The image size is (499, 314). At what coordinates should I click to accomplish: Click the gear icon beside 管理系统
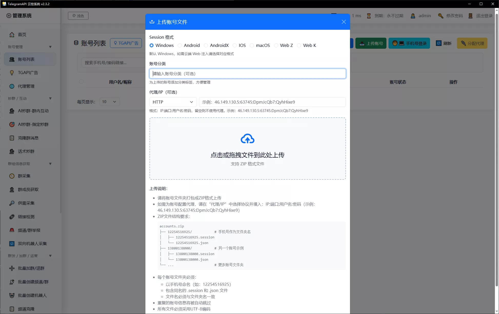click(9, 16)
